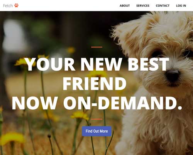This screenshot has width=193, height=155.
Task: Click the large yellow flower at bottom left
Action: [x=12, y=138]
